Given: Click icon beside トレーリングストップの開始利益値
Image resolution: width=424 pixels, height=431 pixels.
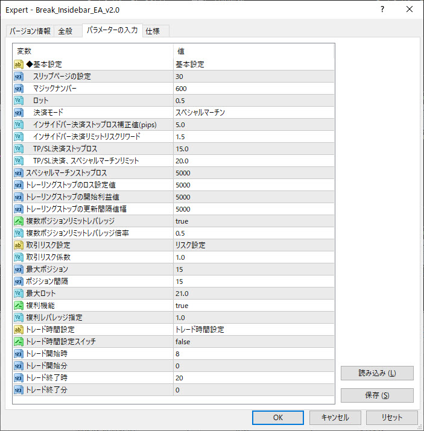Looking at the screenshot, I should pyautogui.click(x=19, y=197).
